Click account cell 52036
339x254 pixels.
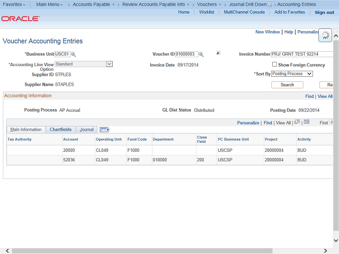(69, 160)
